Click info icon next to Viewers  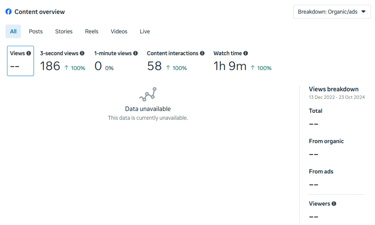tap(334, 204)
